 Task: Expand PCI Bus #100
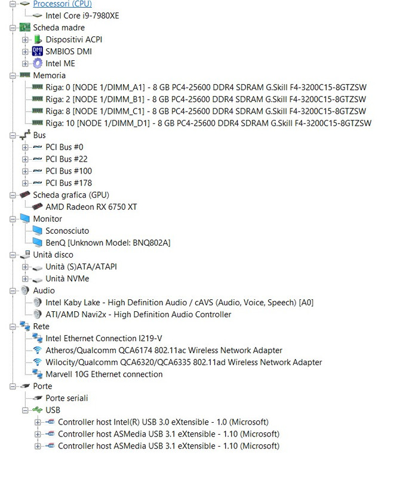(x=25, y=171)
